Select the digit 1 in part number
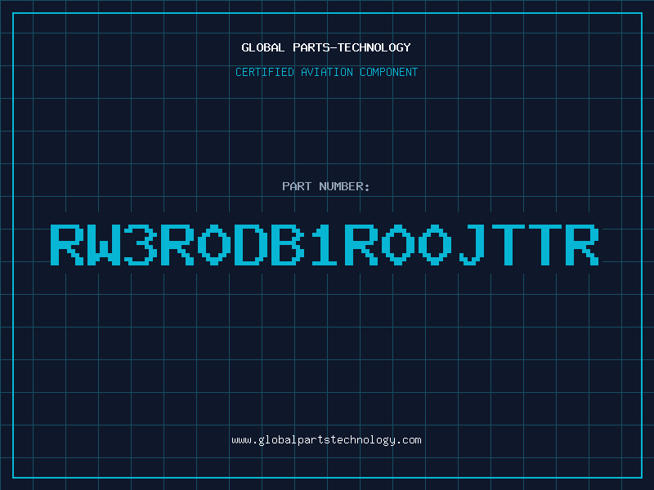654x490 pixels. (324, 244)
